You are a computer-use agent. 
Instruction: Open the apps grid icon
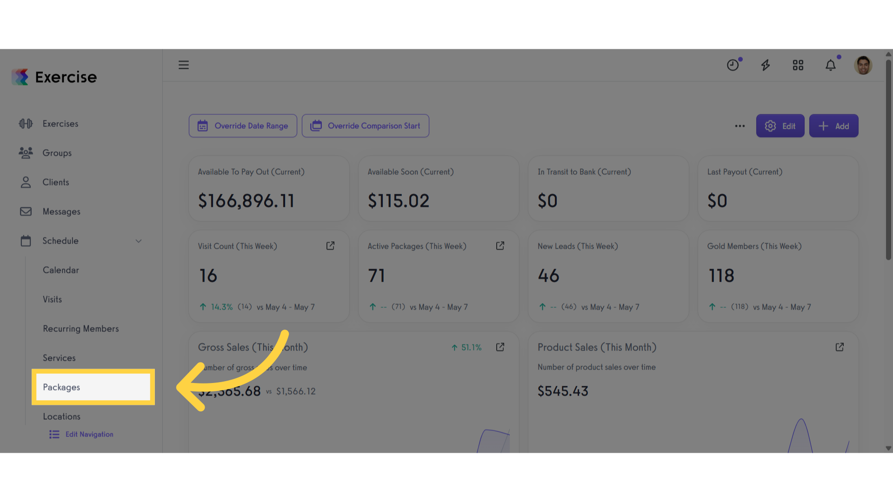[x=798, y=65]
